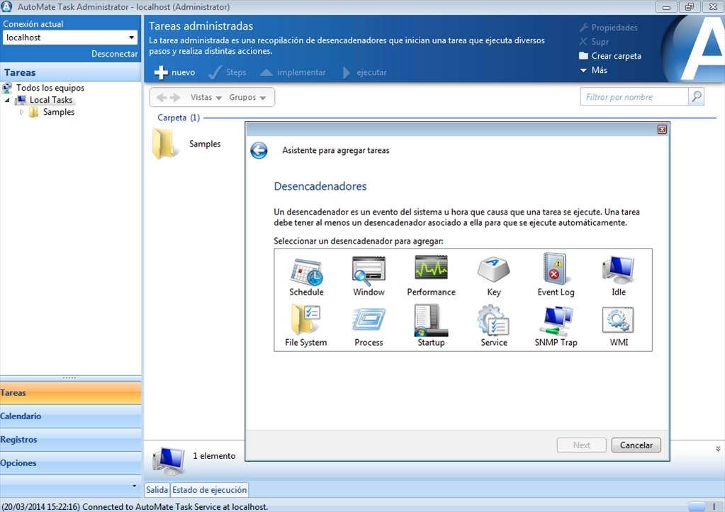725x512 pixels.
Task: Select the Window trigger icon
Action: [369, 271]
